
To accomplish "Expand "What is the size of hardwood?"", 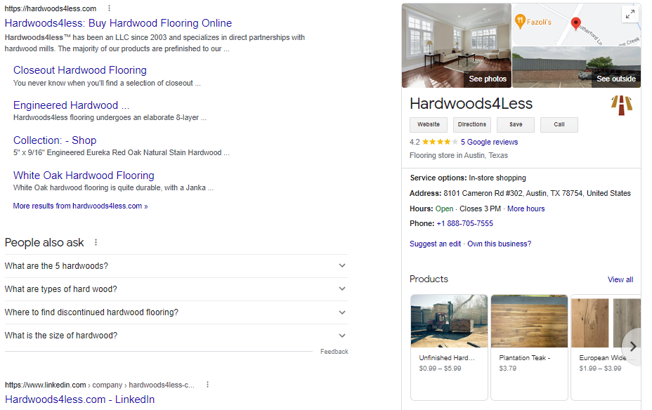I will pyautogui.click(x=176, y=336).
